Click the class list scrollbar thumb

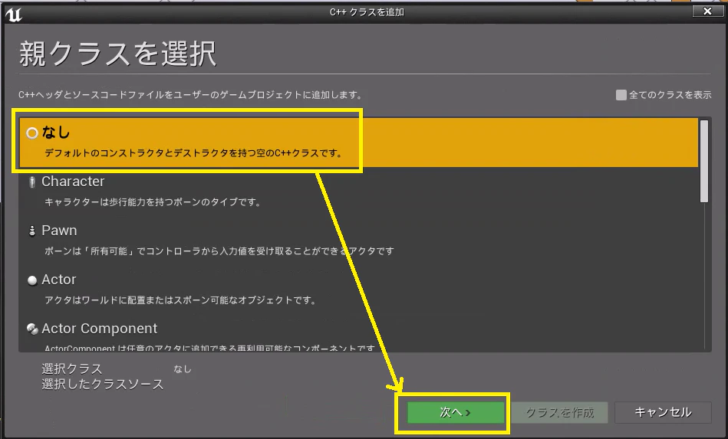(704, 162)
